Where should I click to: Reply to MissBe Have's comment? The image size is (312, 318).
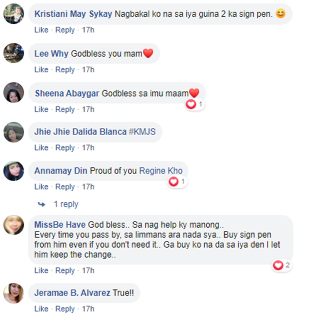click(x=65, y=271)
